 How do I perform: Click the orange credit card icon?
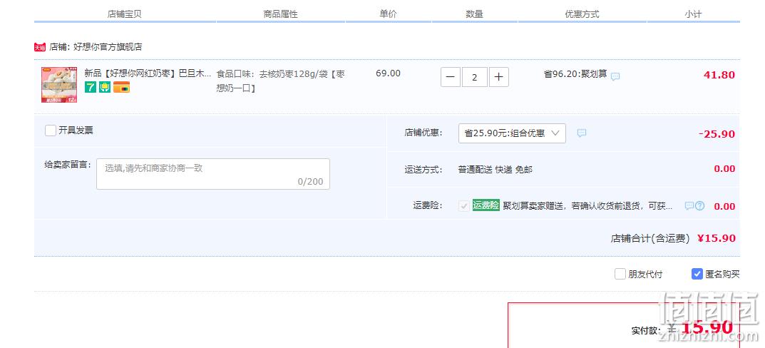pos(121,88)
